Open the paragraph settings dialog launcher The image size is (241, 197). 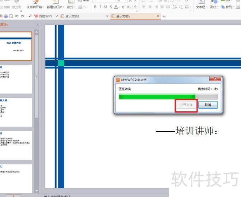tap(191, 11)
